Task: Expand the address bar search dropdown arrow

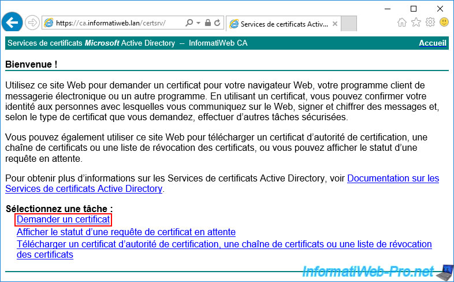Action: click(x=198, y=23)
